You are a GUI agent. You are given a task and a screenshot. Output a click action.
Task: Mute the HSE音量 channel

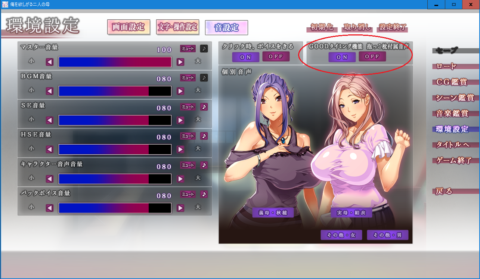[188, 136]
